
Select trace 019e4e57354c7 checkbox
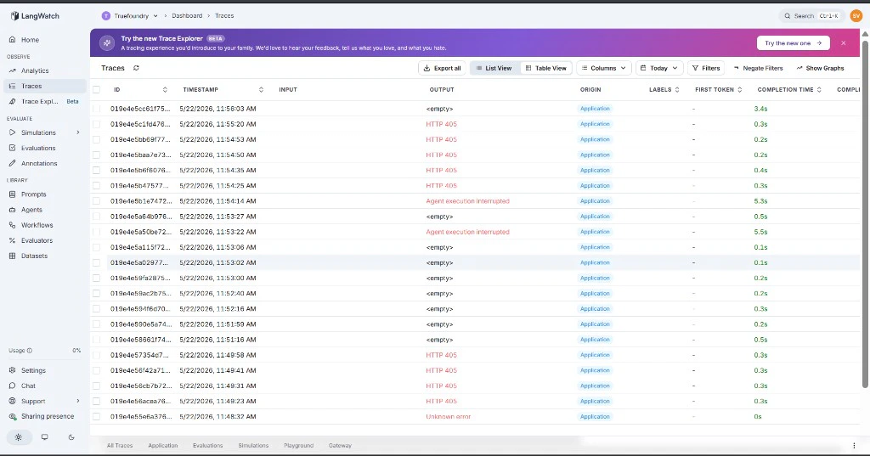pos(97,355)
